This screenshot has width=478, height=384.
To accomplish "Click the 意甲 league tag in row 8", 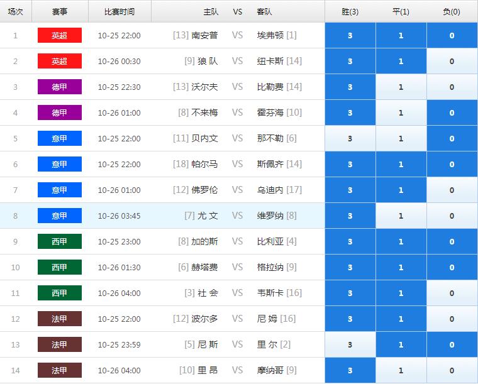I will click(x=60, y=216).
